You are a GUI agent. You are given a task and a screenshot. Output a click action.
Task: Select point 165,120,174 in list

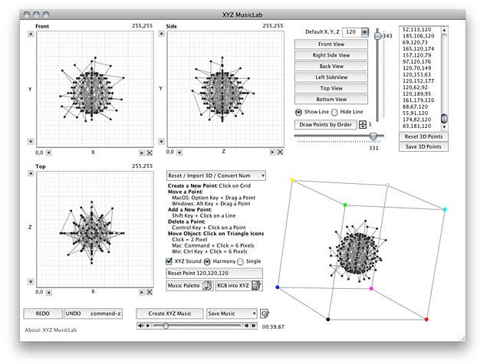[x=419, y=49]
